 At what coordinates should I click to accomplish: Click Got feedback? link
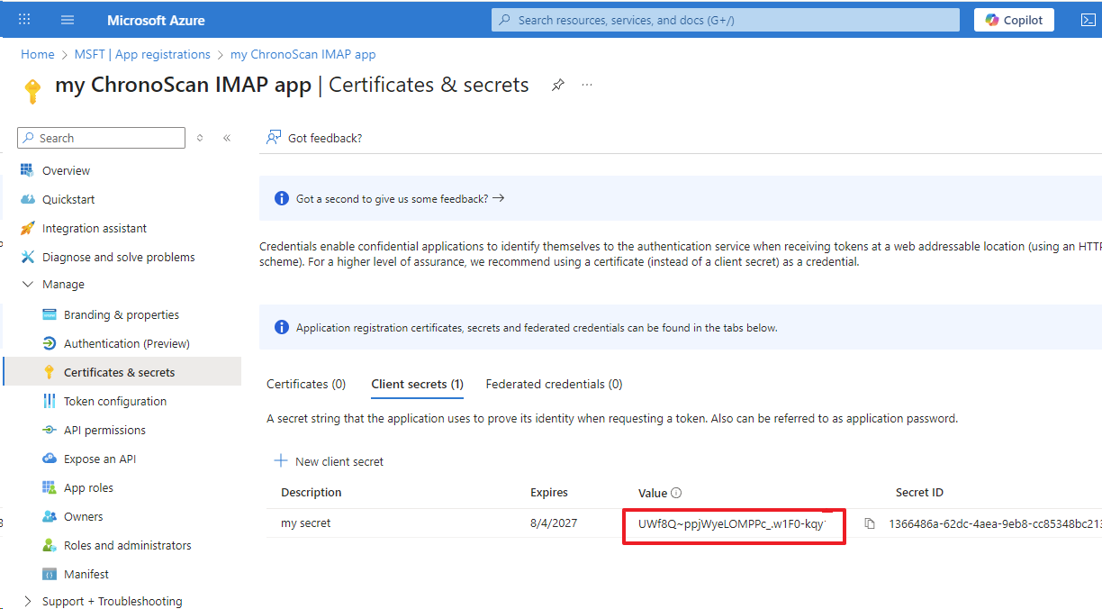[324, 138]
